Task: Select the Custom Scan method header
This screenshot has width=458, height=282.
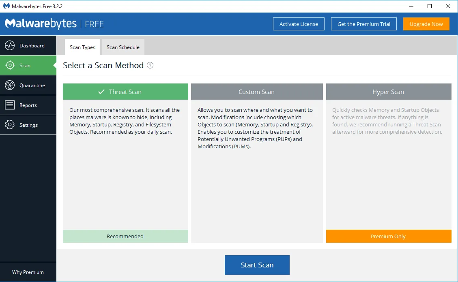Action: tap(257, 92)
